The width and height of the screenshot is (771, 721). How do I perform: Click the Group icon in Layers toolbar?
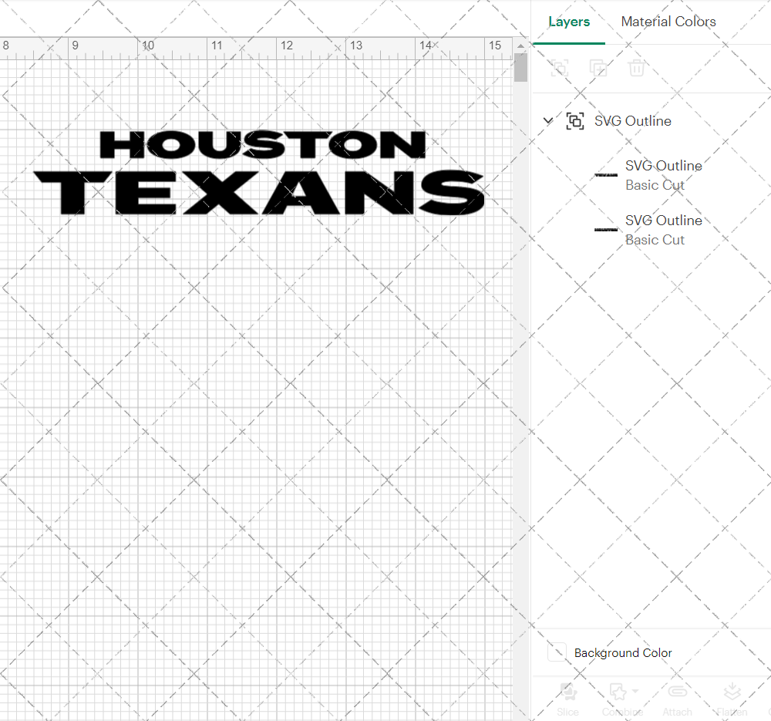click(x=560, y=68)
